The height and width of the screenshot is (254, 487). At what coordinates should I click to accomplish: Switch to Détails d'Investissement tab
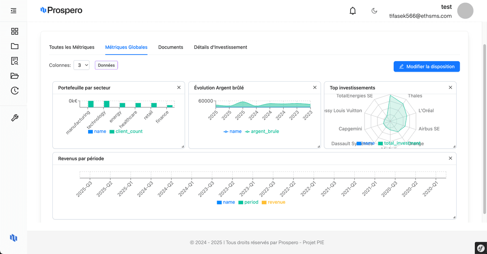click(220, 47)
